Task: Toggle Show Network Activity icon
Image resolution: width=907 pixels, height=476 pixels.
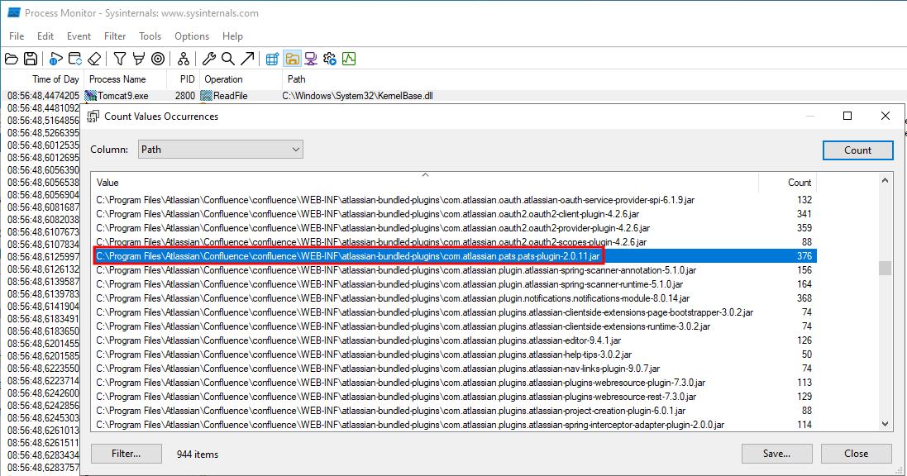Action: [x=311, y=59]
